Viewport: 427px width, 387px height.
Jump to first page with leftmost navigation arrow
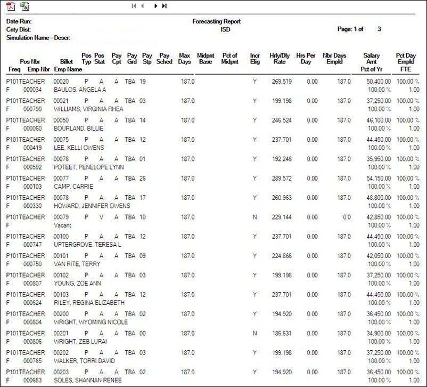point(134,6)
